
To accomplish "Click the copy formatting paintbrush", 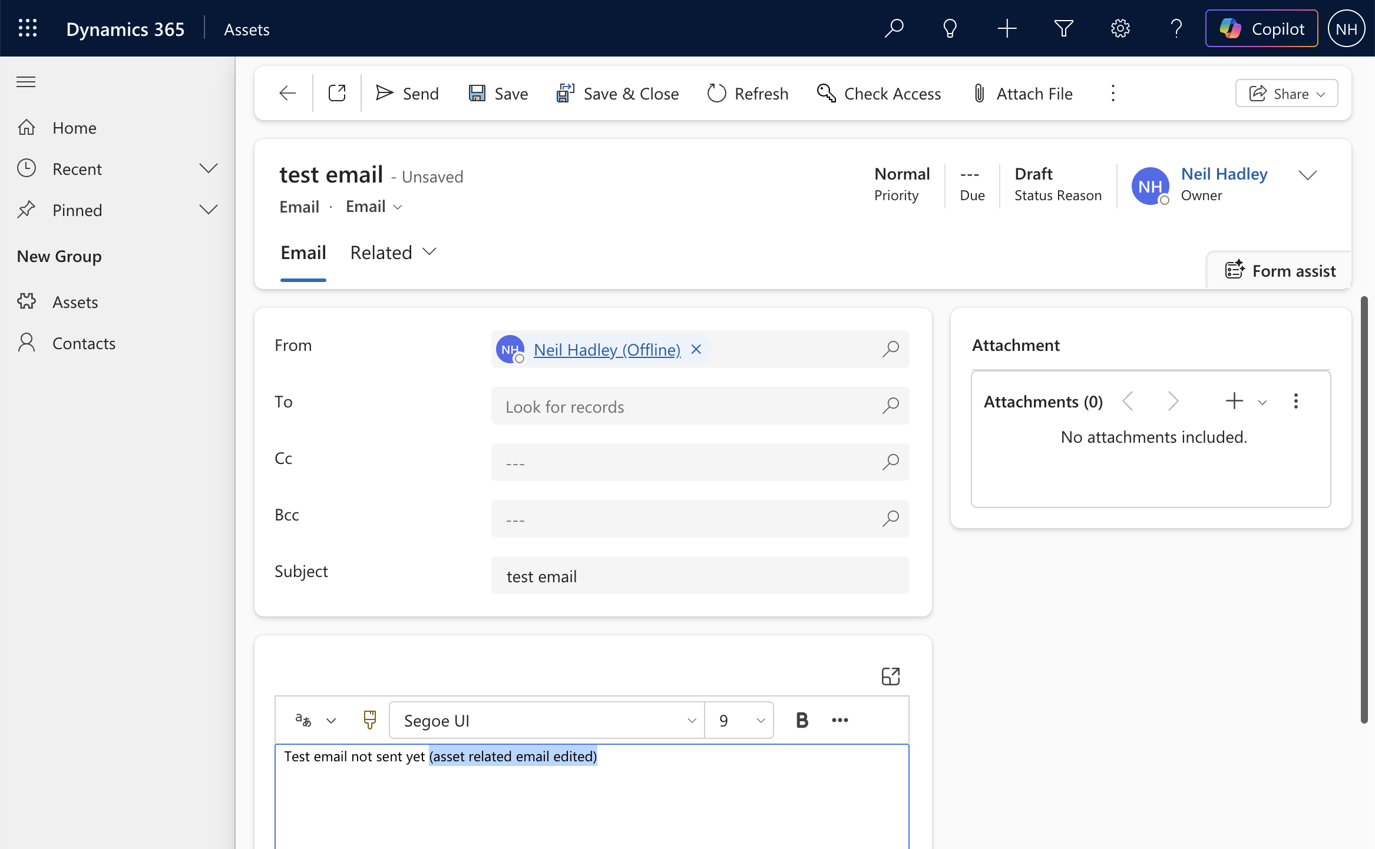I will pos(369,720).
